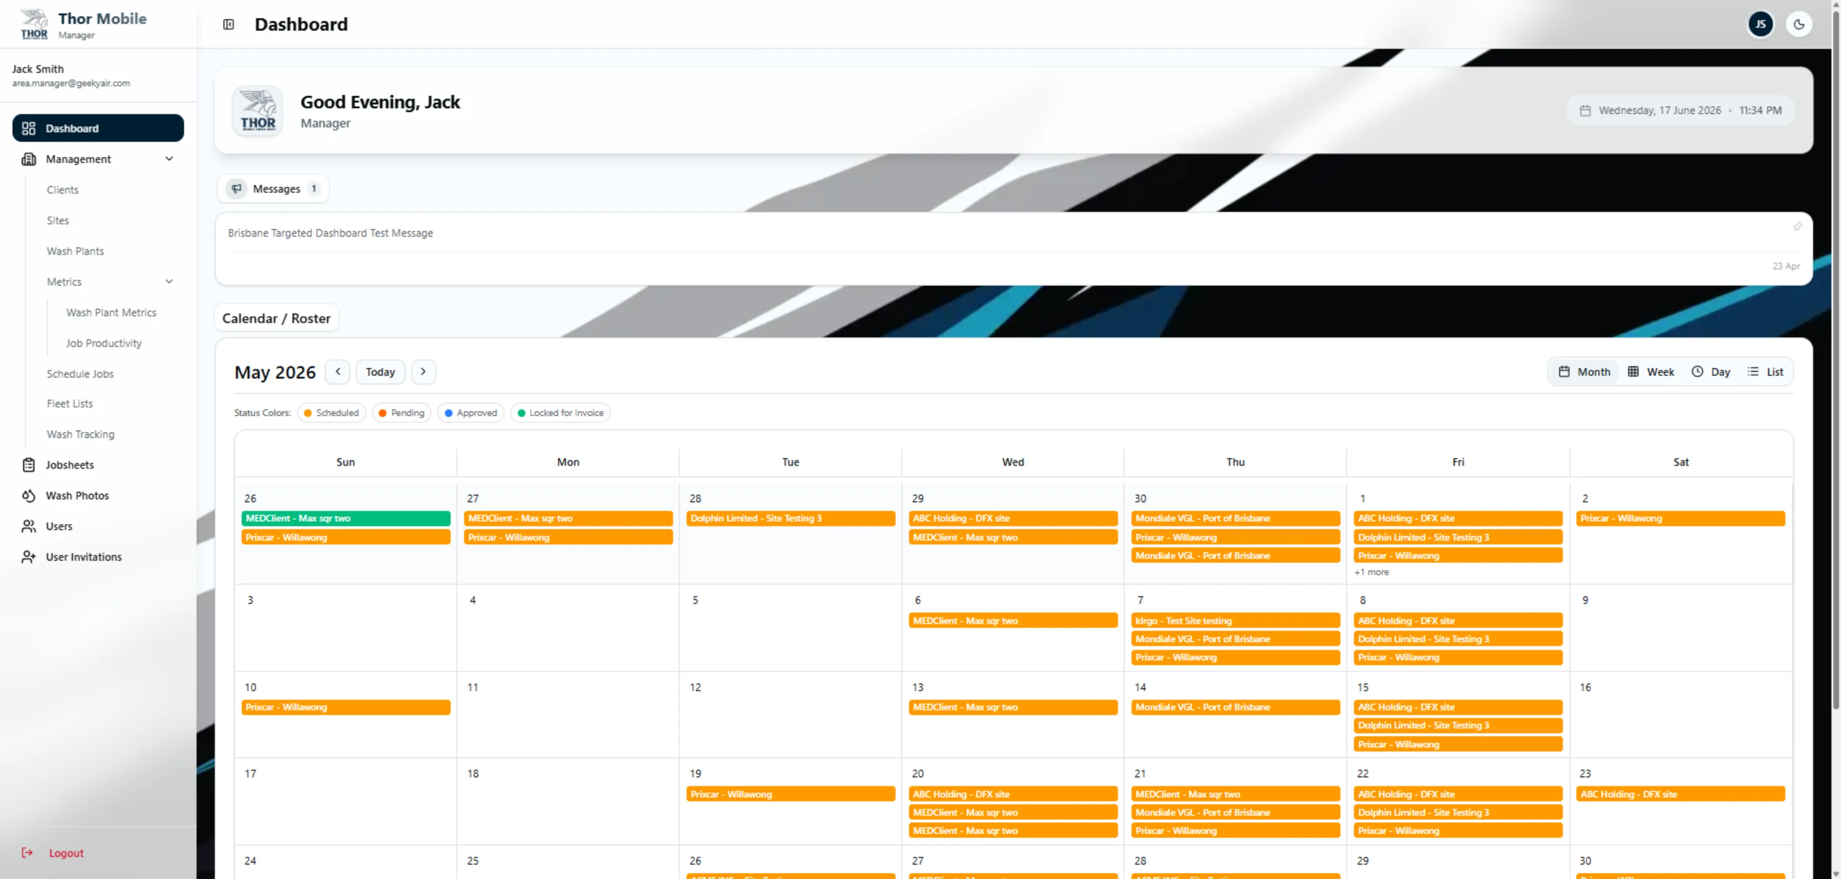
Task: Open green MEDClient event on 26th
Action: (x=346, y=518)
